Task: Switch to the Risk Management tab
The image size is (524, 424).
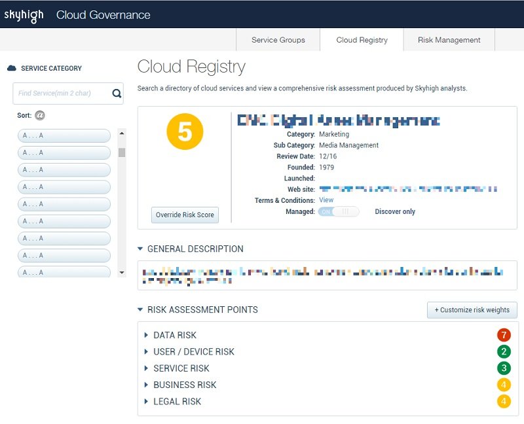Action: [449, 40]
